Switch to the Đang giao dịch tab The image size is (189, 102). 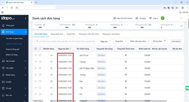tap(57, 34)
